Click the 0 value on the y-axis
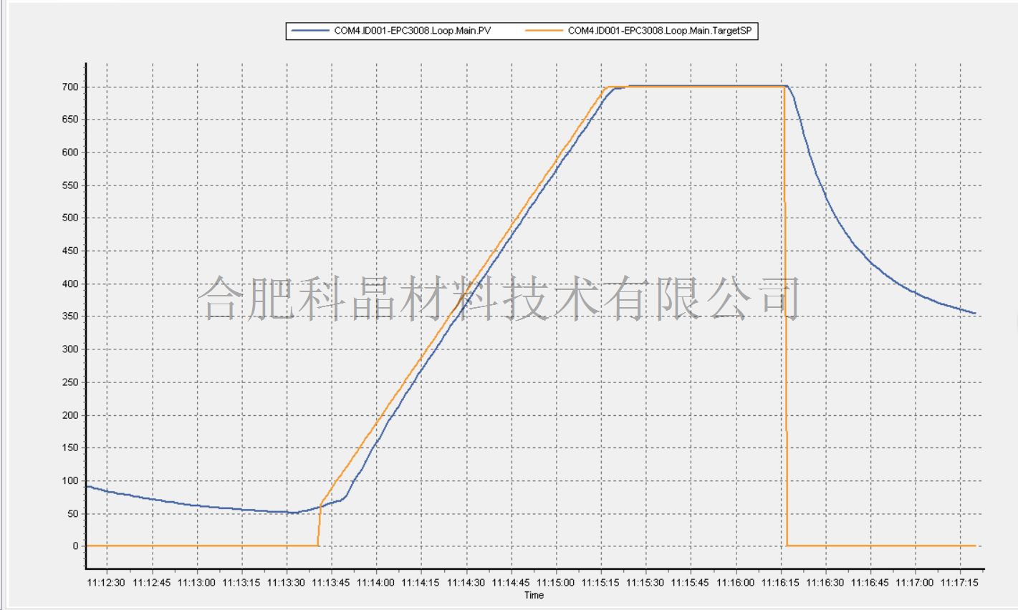This screenshot has height=610, width=1018. click(x=75, y=546)
